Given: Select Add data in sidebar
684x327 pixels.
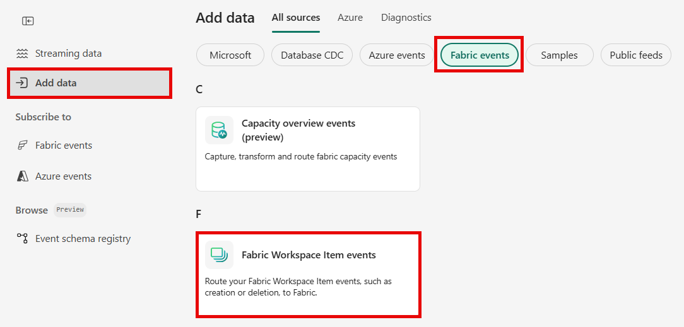Looking at the screenshot, I should 90,83.
